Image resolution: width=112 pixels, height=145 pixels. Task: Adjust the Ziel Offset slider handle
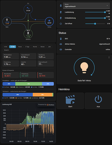95,24
